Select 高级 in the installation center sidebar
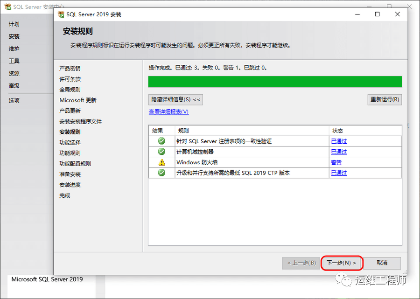Image resolution: width=420 pixels, height=299 pixels. click(x=14, y=86)
